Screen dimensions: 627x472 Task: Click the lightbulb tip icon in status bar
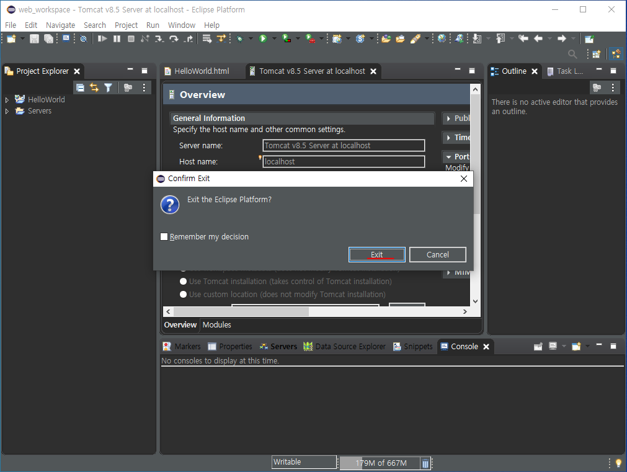pyautogui.click(x=618, y=463)
